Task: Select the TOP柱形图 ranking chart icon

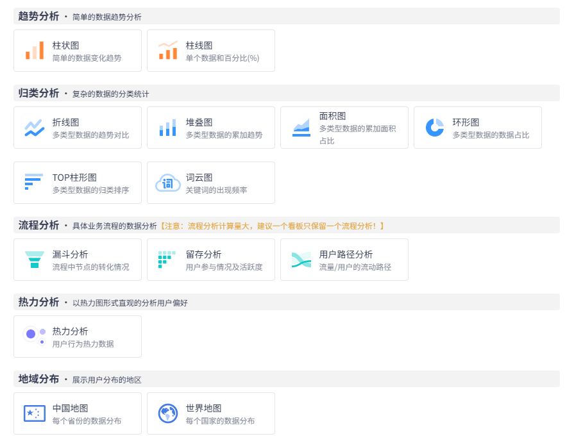Action: (x=34, y=183)
